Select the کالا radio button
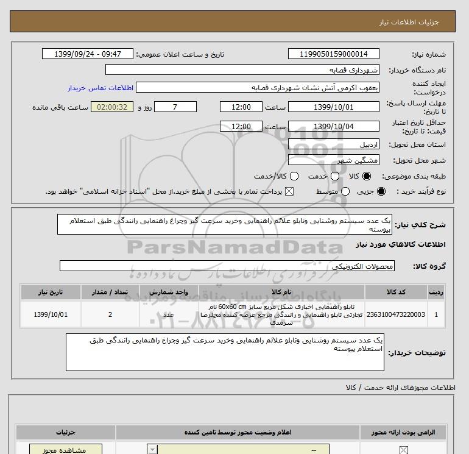This screenshot has width=469, height=454. click(x=367, y=176)
